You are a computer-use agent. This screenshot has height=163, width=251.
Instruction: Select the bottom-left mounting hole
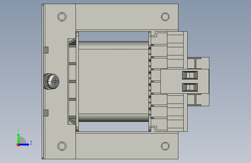(62, 146)
